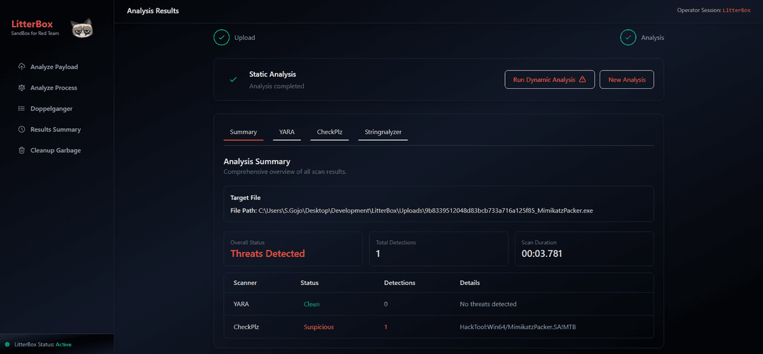Open Analyze Payload page

tap(54, 67)
